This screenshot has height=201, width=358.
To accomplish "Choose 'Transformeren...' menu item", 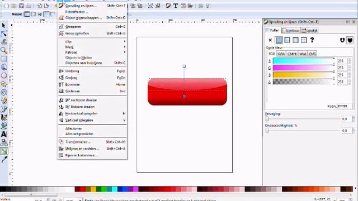I will point(92,142).
